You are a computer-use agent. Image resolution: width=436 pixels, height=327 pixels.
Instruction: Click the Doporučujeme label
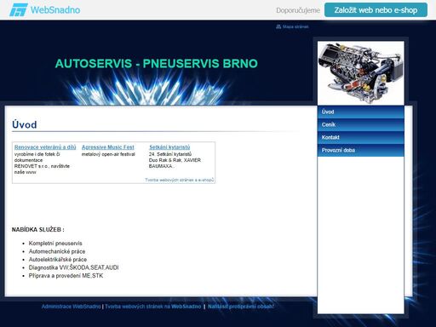[298, 10]
